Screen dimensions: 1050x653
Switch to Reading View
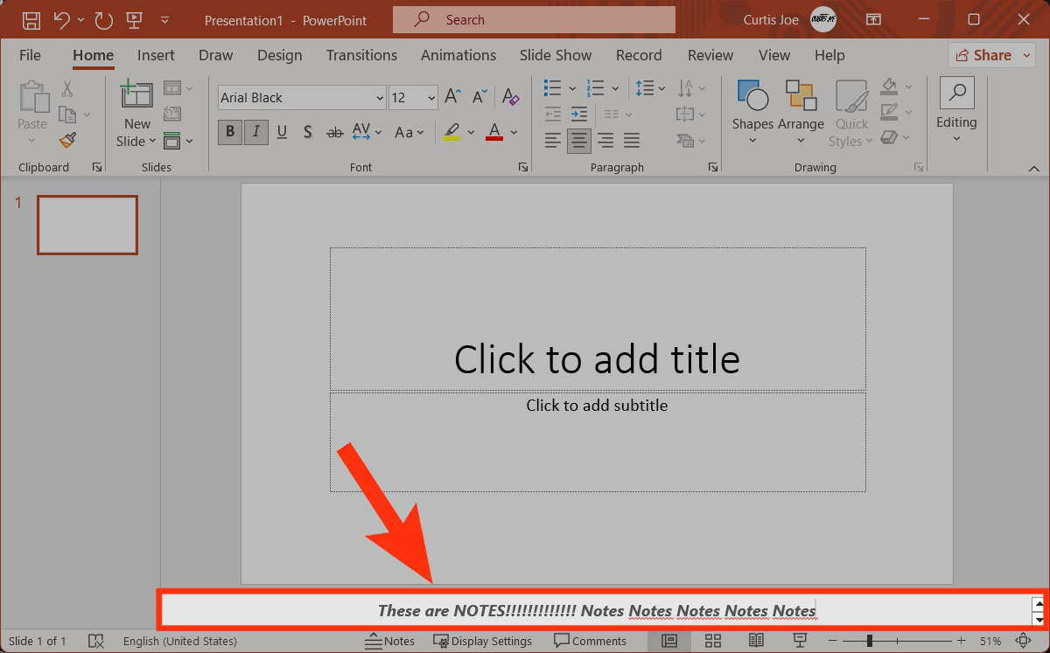pos(756,641)
